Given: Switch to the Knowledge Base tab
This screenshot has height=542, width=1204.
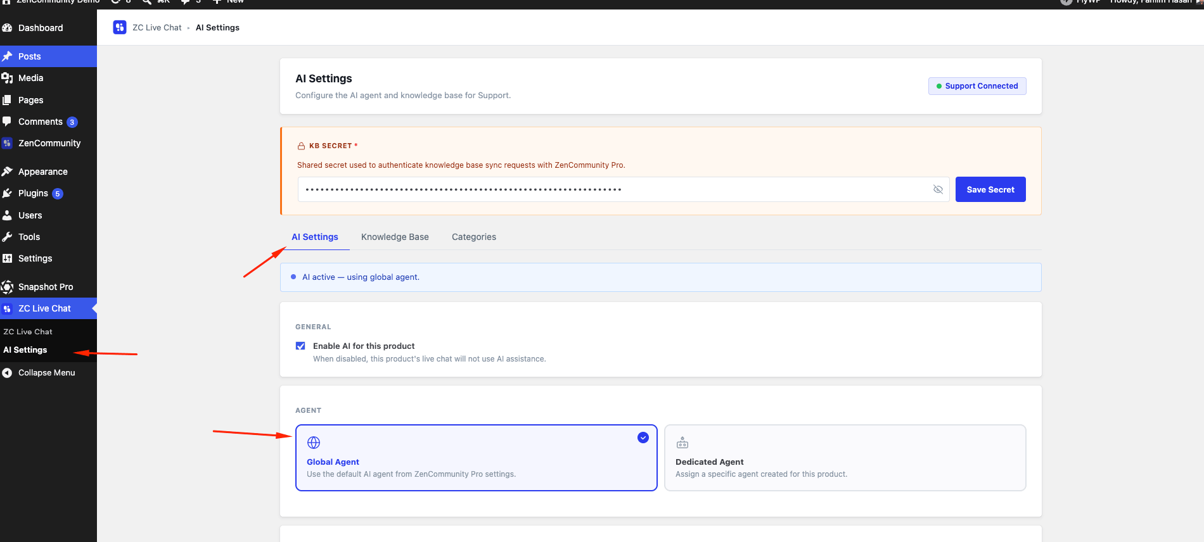Looking at the screenshot, I should point(395,237).
